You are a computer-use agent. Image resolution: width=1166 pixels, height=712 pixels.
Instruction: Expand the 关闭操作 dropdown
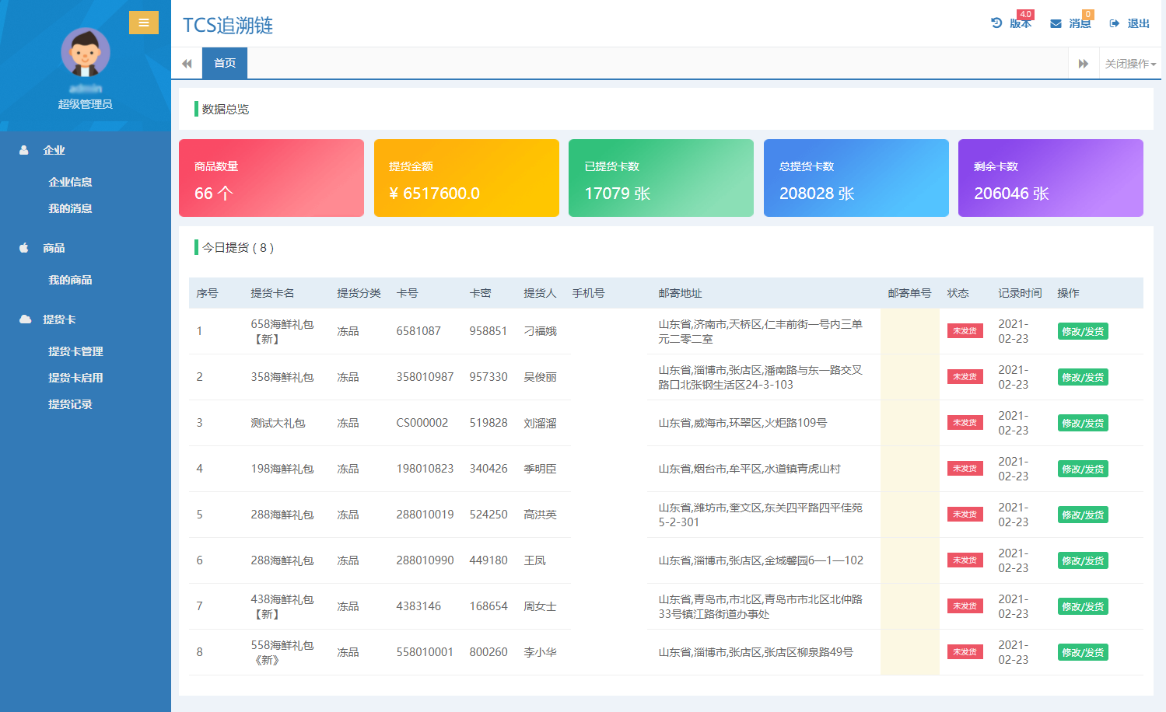tap(1130, 64)
